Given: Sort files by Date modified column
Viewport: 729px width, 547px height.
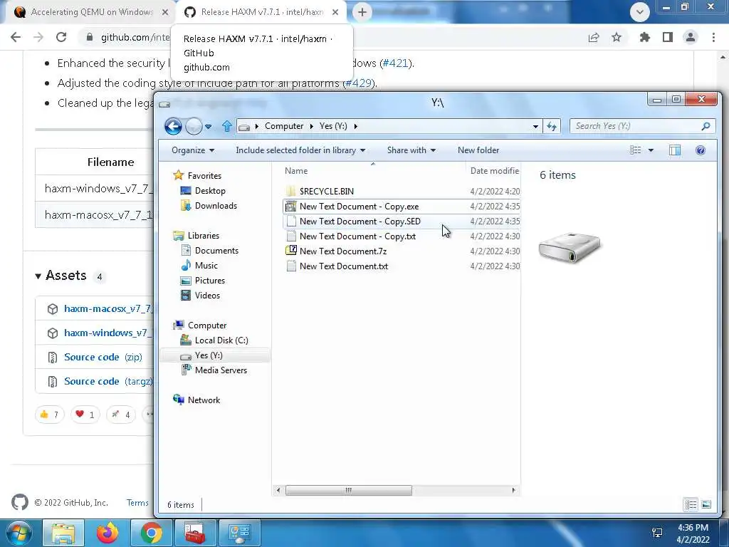Looking at the screenshot, I should [494, 171].
